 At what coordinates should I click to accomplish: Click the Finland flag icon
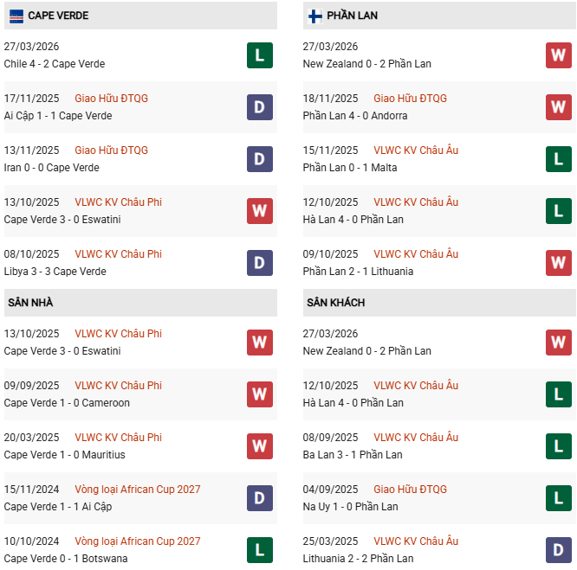click(x=314, y=16)
